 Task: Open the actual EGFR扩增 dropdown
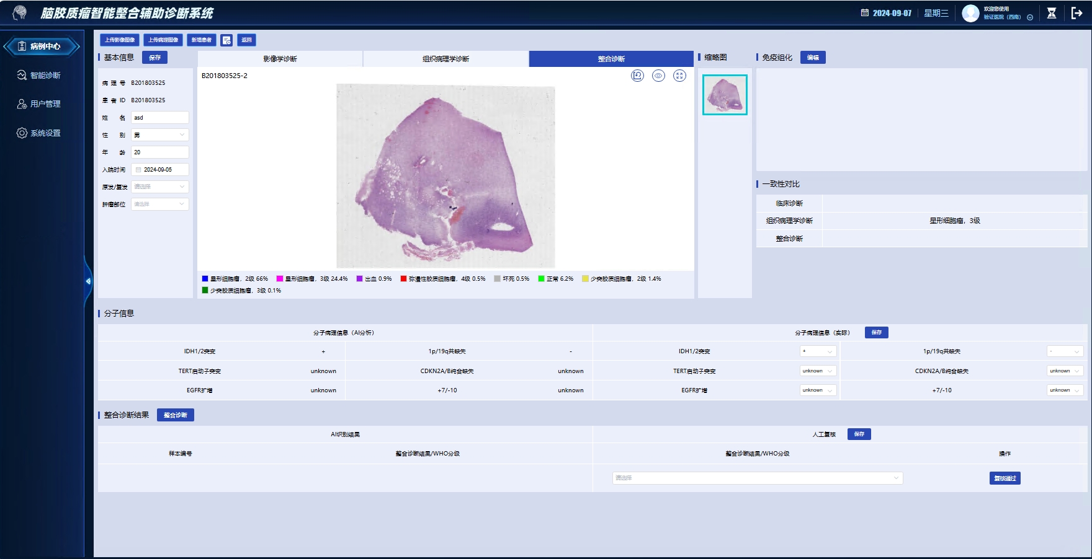(x=818, y=390)
